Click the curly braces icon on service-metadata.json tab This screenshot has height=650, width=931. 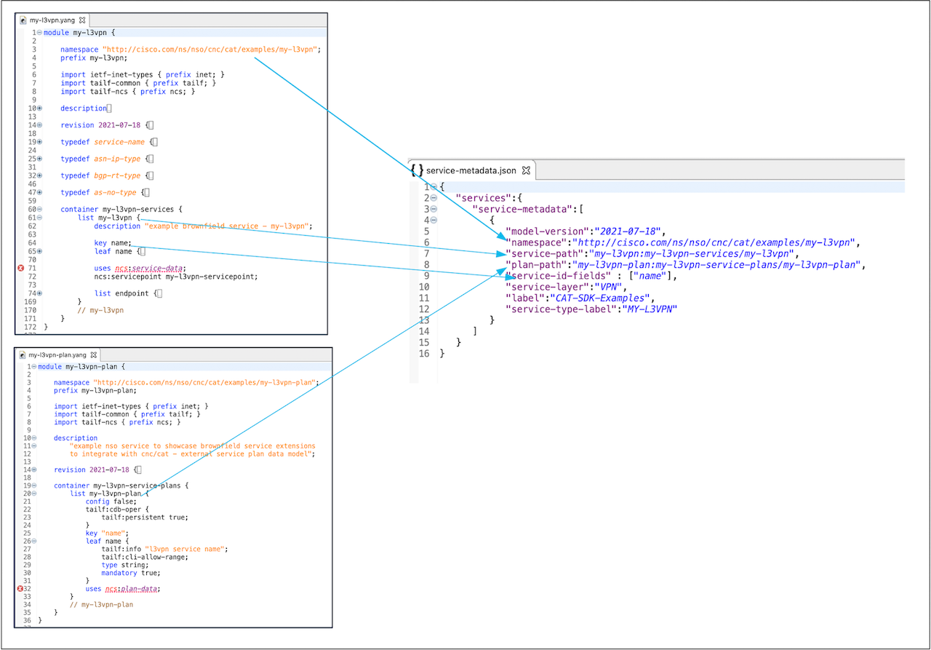coord(417,170)
